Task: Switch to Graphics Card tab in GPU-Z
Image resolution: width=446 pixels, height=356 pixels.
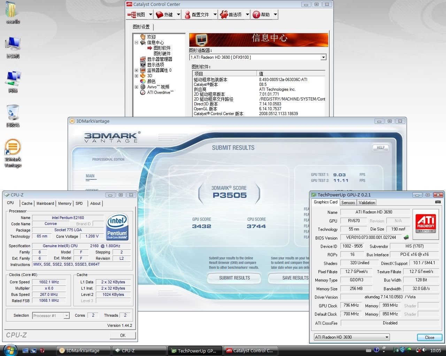Action: coord(326,202)
